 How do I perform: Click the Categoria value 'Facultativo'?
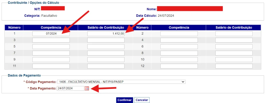(49, 16)
